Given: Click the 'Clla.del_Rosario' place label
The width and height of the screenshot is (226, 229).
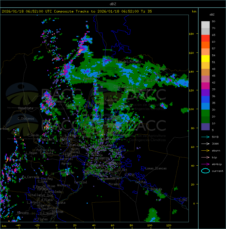Looking at the screenshot, I should [128, 61].
